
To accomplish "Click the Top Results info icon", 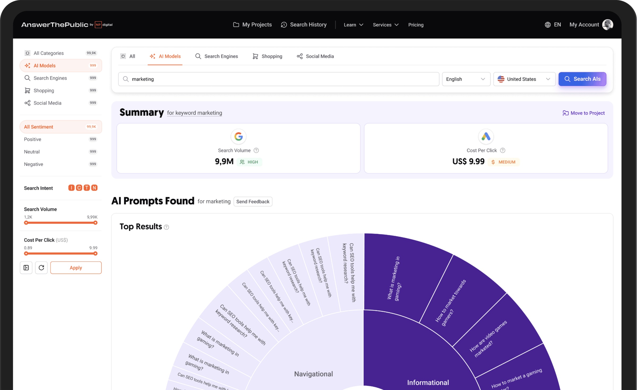I will tap(166, 227).
